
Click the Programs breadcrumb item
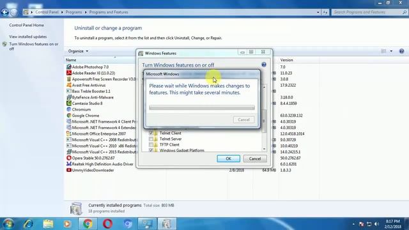[73, 12]
